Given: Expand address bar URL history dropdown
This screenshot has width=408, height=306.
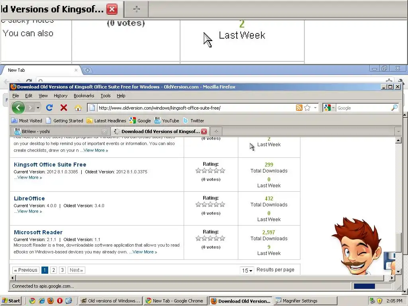Looking at the screenshot, I should pos(316,108).
